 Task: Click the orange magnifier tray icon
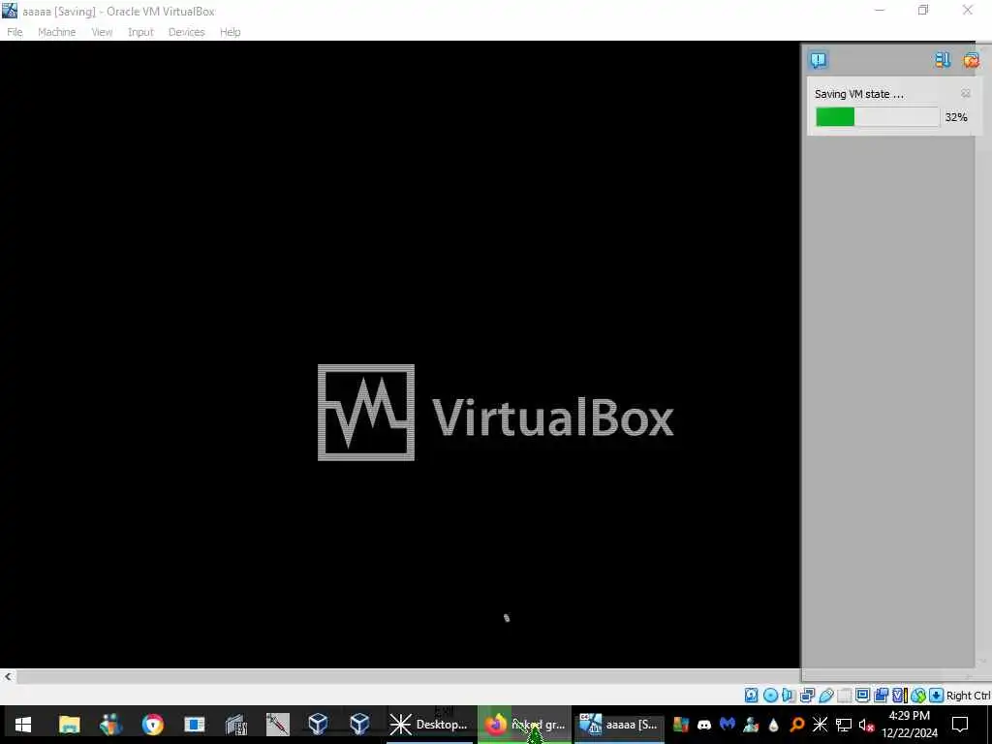tap(797, 725)
